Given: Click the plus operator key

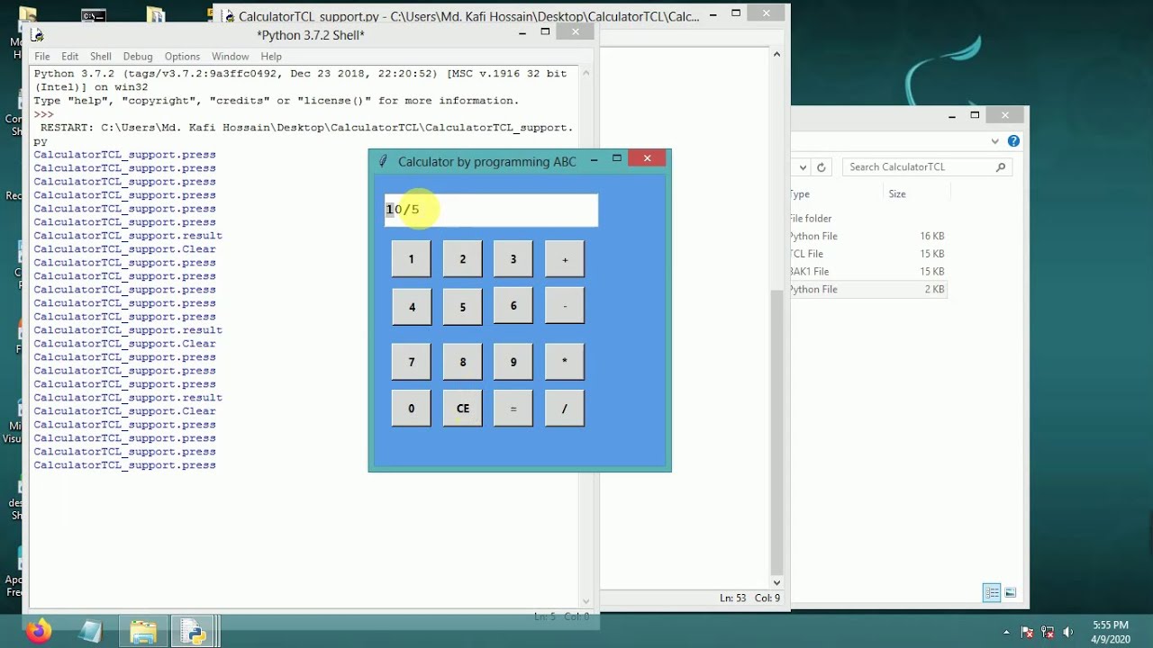Looking at the screenshot, I should 565,259.
